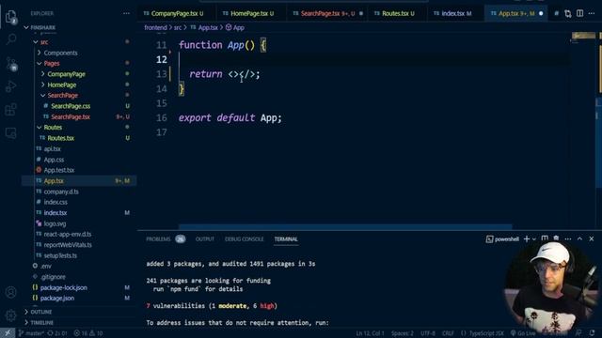Open Explorer more actions ellipsis
The image size is (602, 338).
click(126, 13)
